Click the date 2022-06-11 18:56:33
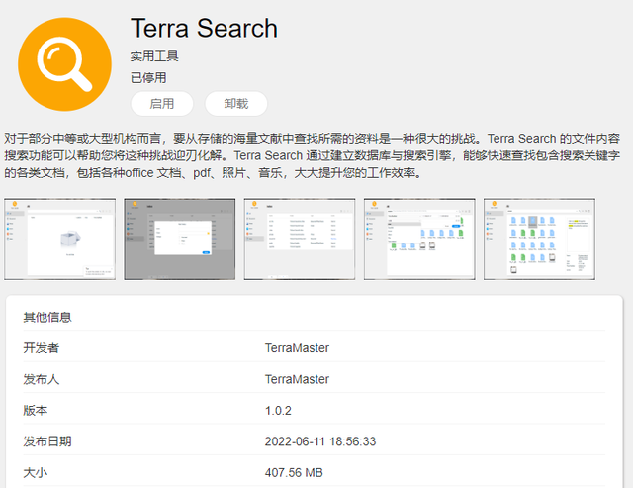Screen dimensions: 633x488 point(320,441)
